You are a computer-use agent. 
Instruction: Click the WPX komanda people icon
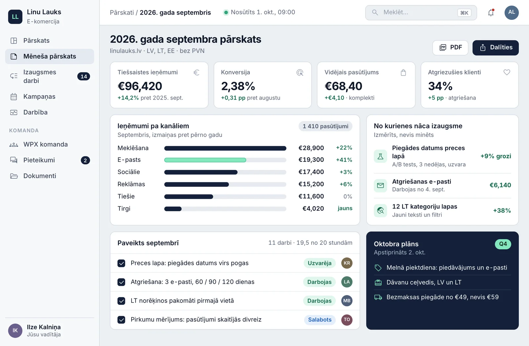(14, 145)
